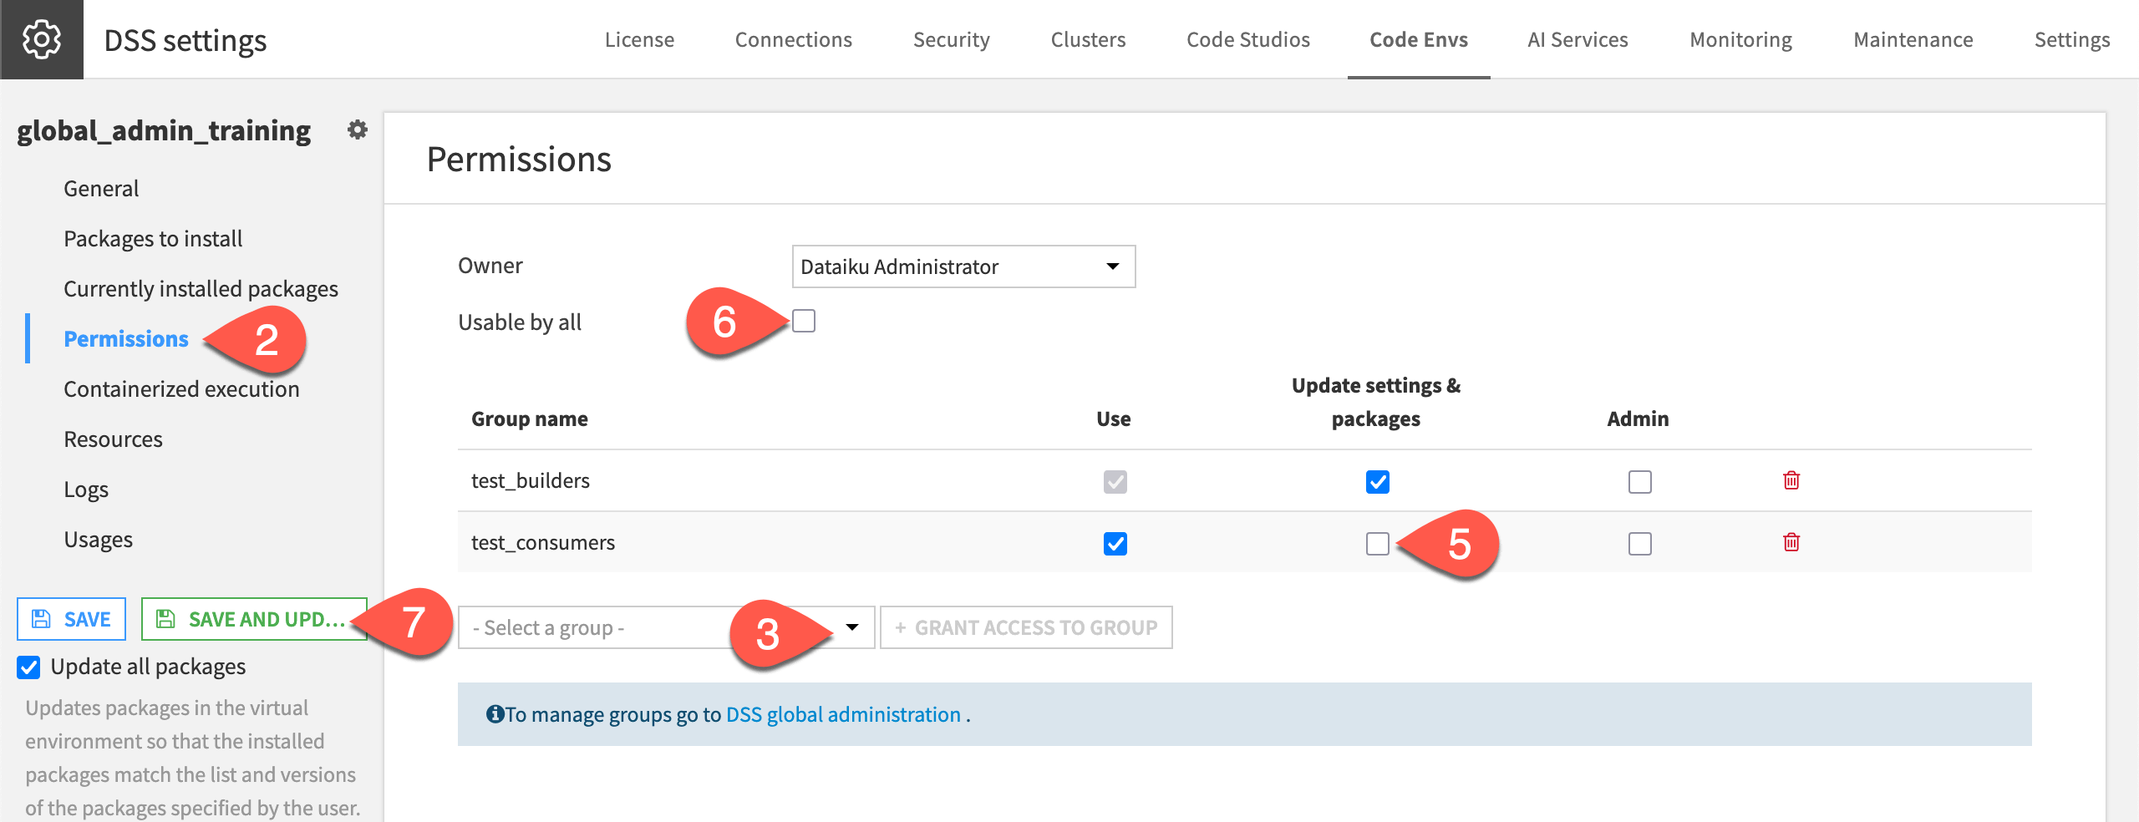The height and width of the screenshot is (822, 2139).
Task: Toggle Update all packages checkbox
Action: tap(28, 667)
